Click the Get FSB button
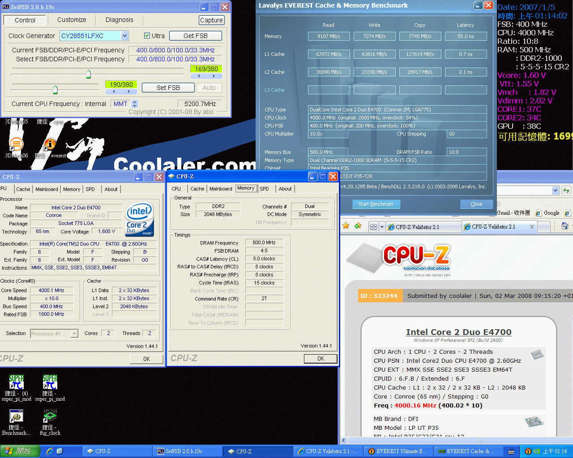Image resolution: width=573 pixels, height=458 pixels. [x=196, y=36]
